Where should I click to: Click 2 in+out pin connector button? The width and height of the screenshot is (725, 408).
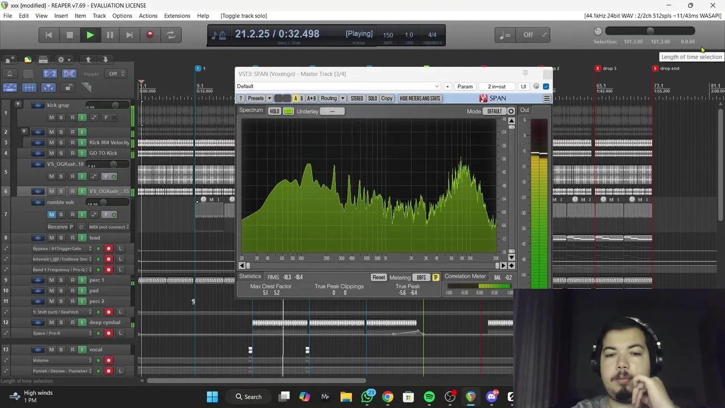pos(497,87)
